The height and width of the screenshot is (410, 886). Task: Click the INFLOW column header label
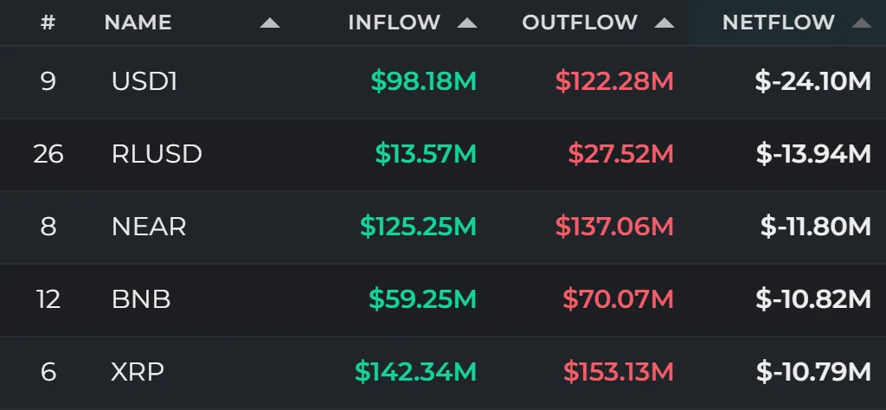pyautogui.click(x=395, y=22)
